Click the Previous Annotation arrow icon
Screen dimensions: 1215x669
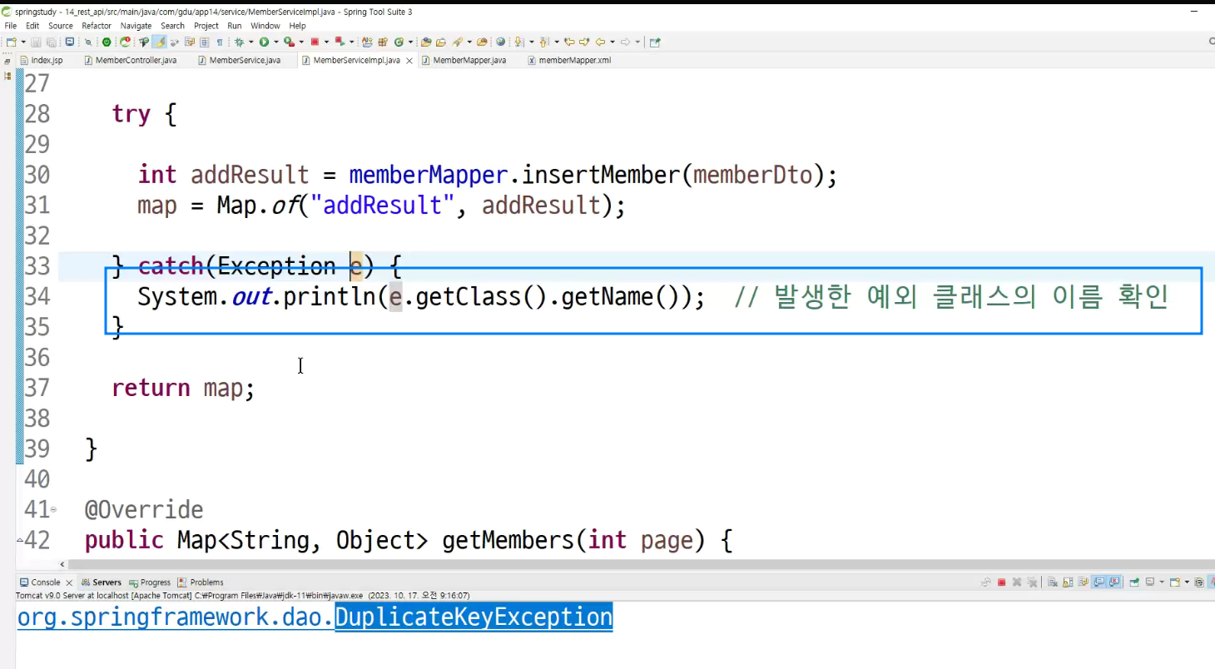pyautogui.click(x=543, y=42)
